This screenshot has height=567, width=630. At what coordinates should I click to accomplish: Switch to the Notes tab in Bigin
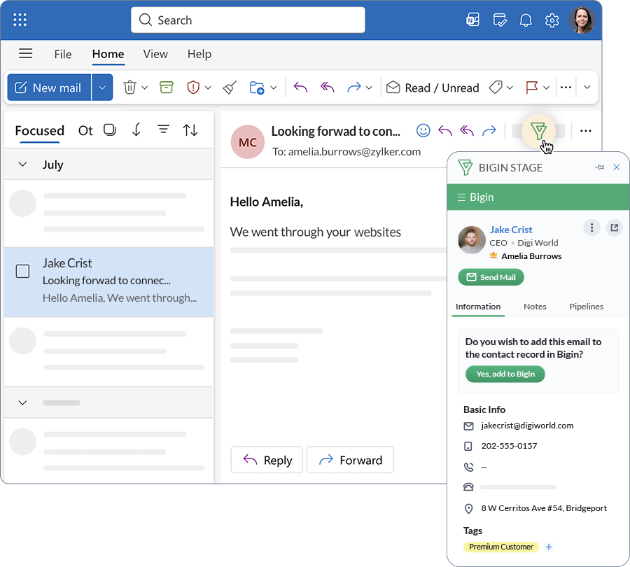pyautogui.click(x=535, y=307)
